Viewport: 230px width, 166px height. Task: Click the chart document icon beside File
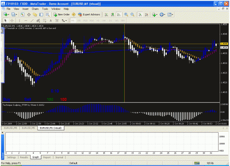3,9
